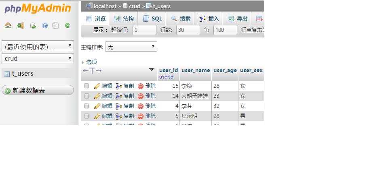Click the t_users table icon in sidebar
This screenshot has height=188, width=373.
pyautogui.click(x=7, y=74)
